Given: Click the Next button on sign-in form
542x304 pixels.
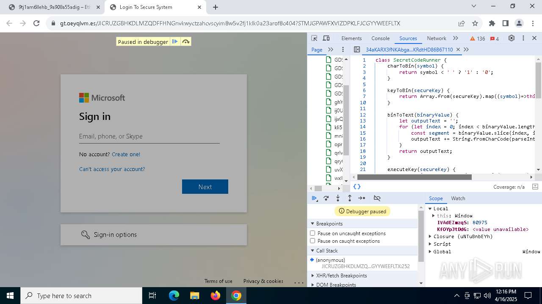Looking at the screenshot, I should coord(205,187).
